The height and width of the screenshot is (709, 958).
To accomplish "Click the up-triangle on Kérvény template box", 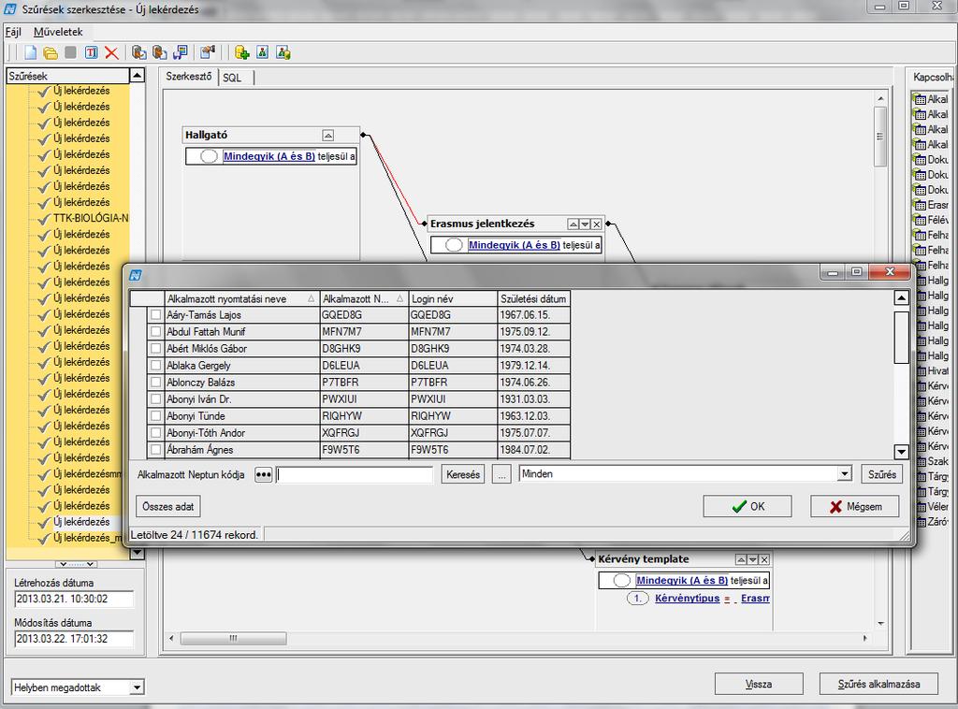I will [x=741, y=559].
